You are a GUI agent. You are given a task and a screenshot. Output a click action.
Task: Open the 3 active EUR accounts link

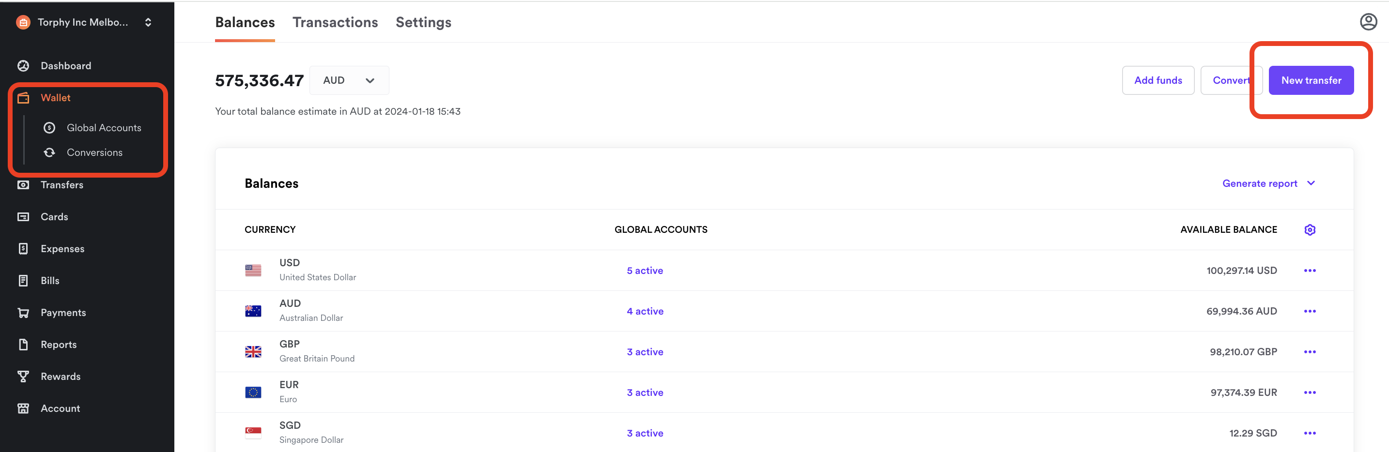point(645,393)
